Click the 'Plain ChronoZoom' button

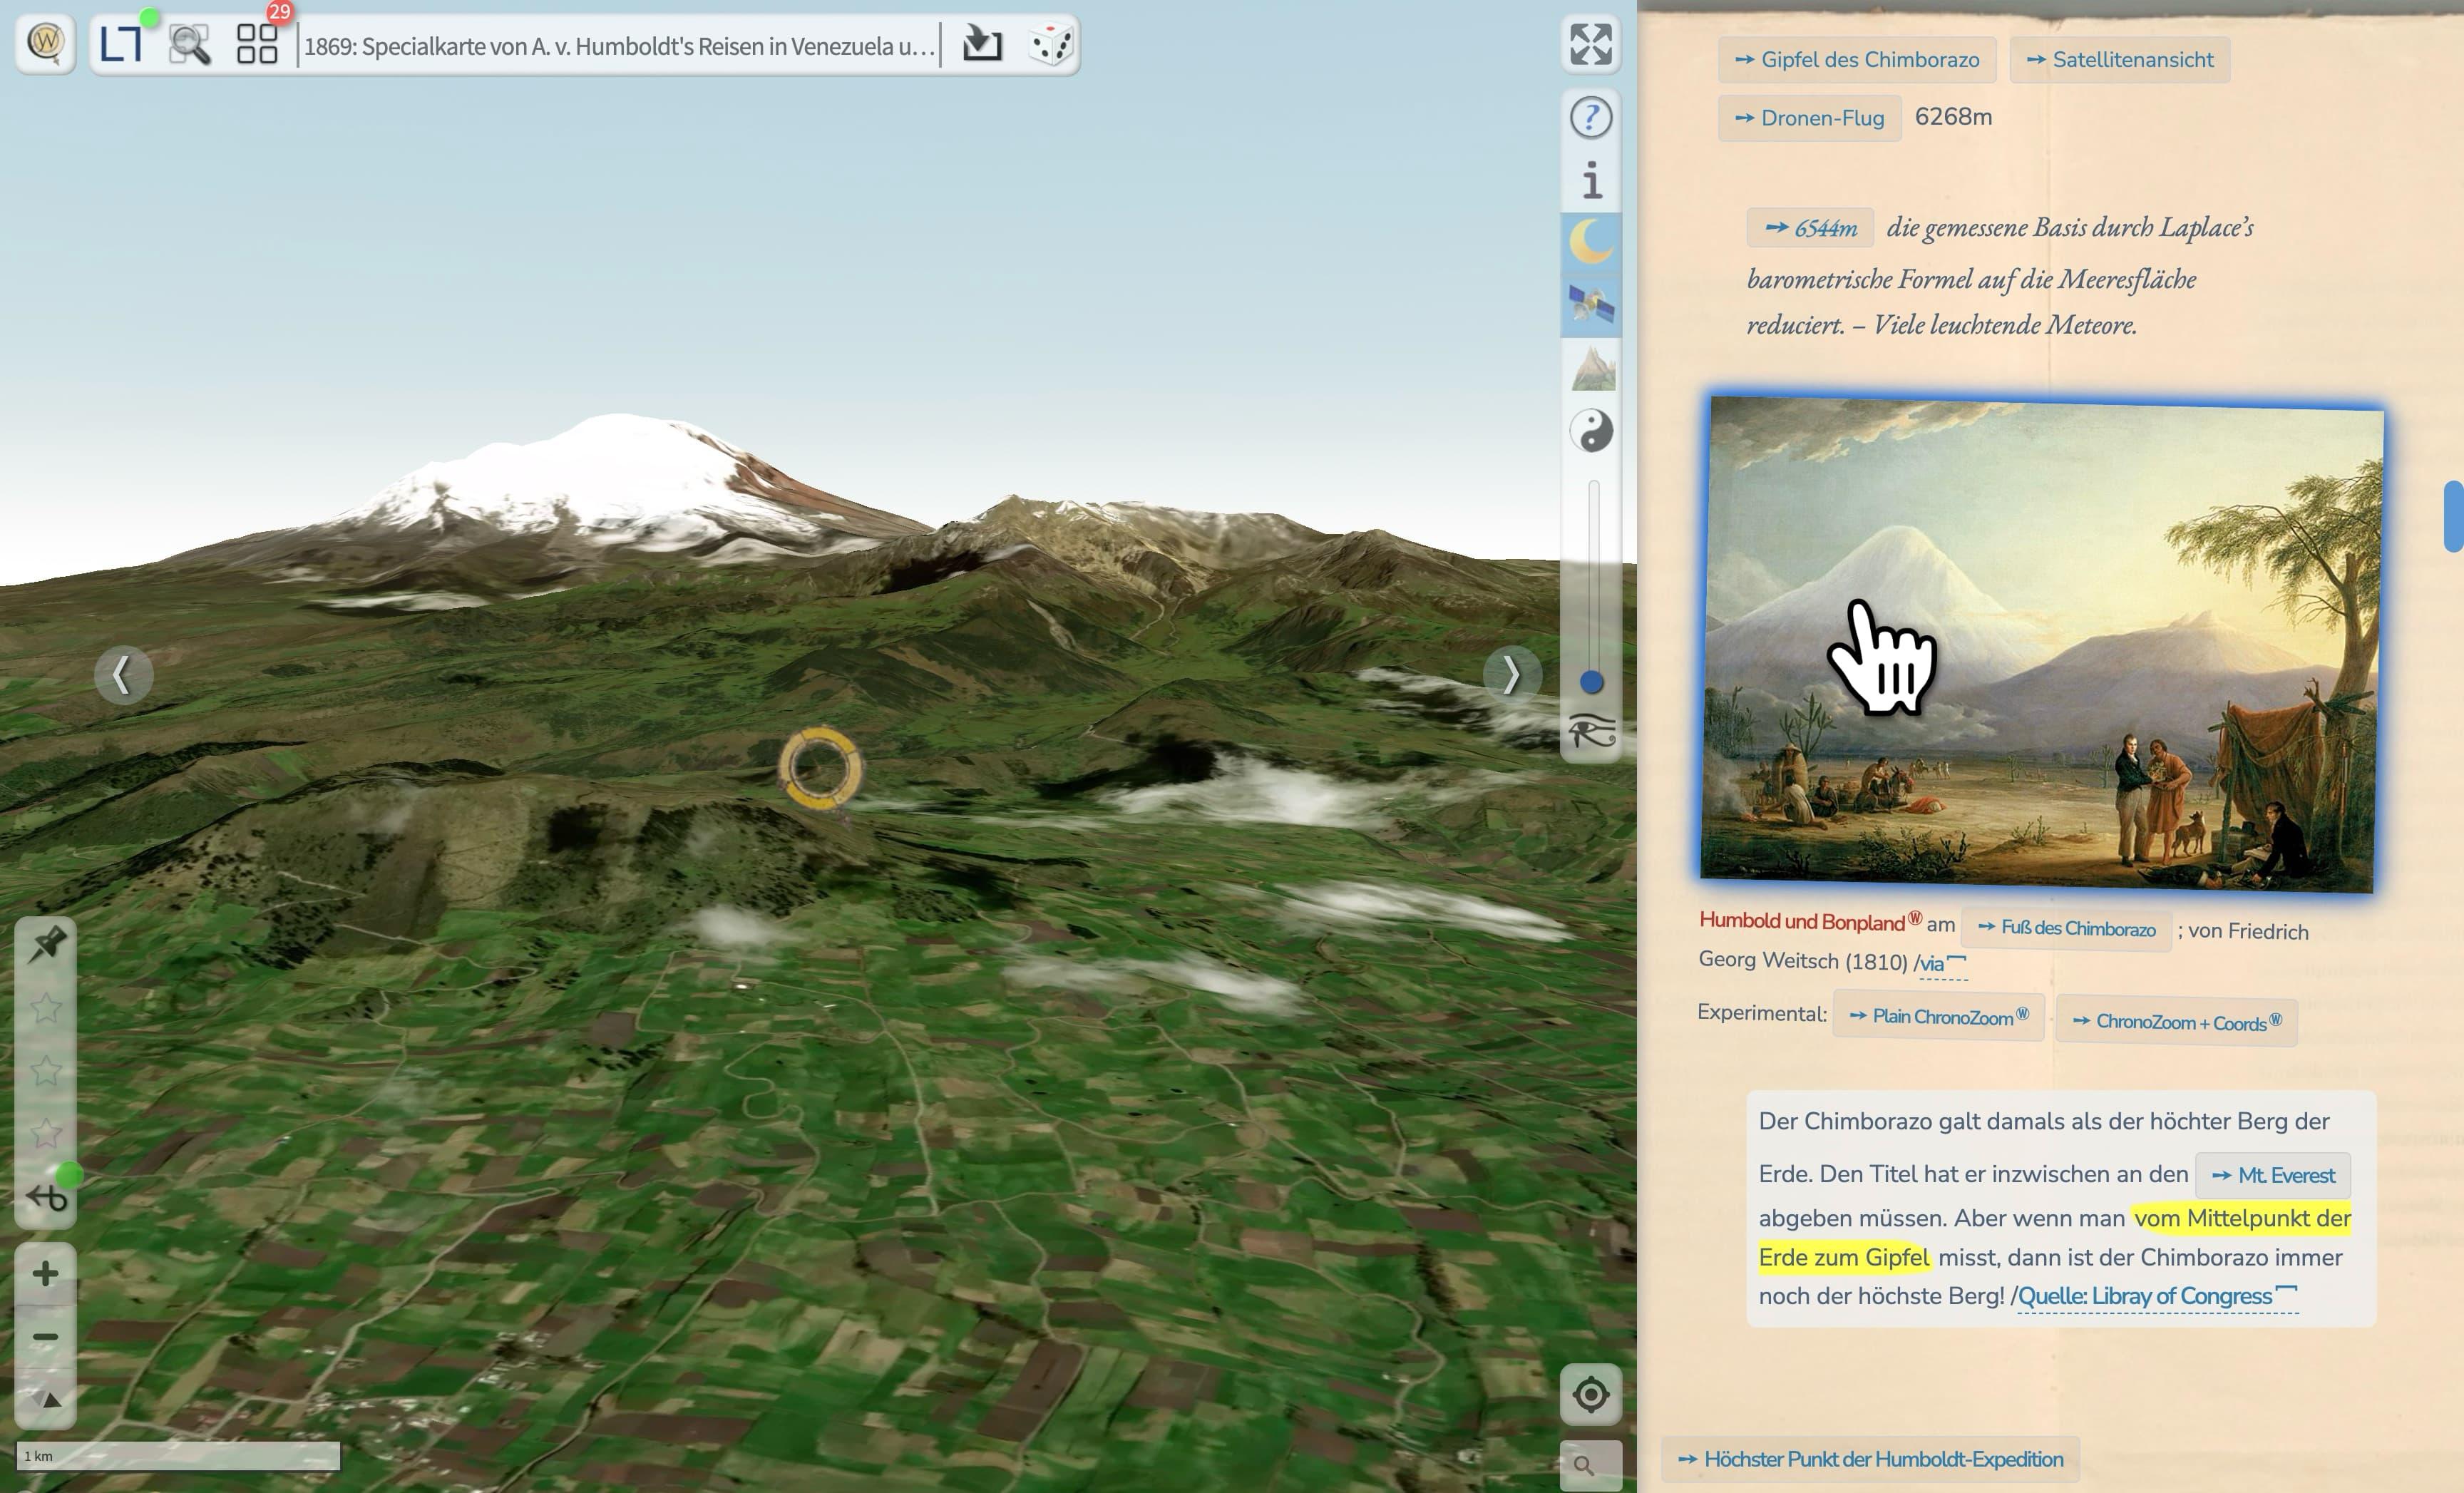[x=1938, y=1016]
